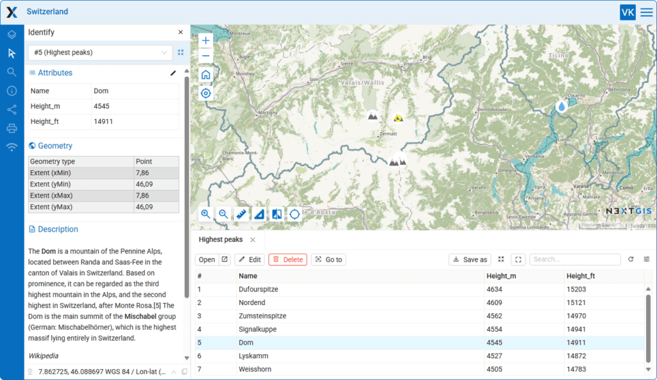
Task: Open the hamburger main menu
Action: pos(647,12)
